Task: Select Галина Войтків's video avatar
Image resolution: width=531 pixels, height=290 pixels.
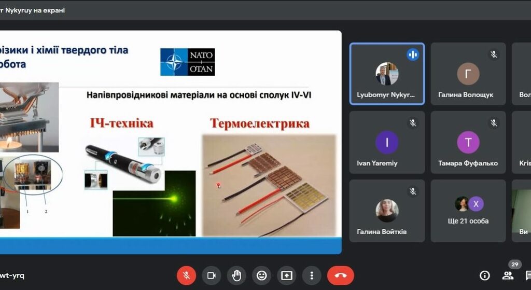Action: pyautogui.click(x=387, y=211)
